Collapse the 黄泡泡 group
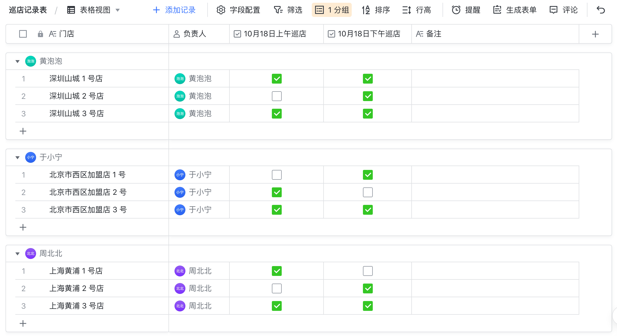This screenshot has width=617, height=336. [17, 61]
